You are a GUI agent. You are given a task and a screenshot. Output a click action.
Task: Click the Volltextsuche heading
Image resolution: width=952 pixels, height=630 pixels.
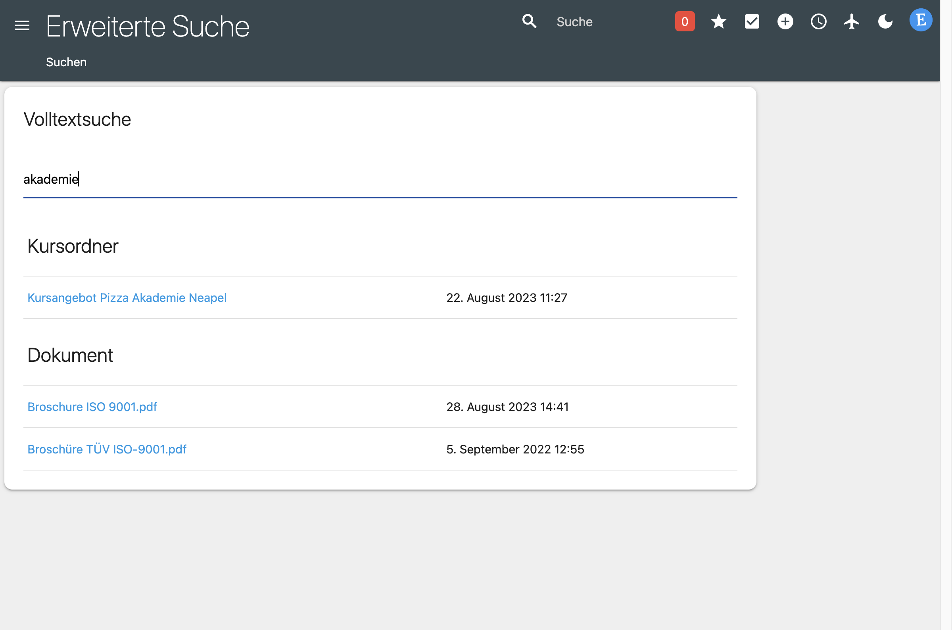tap(77, 119)
